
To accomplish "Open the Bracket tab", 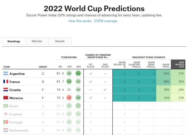I will click(x=60, y=41).
